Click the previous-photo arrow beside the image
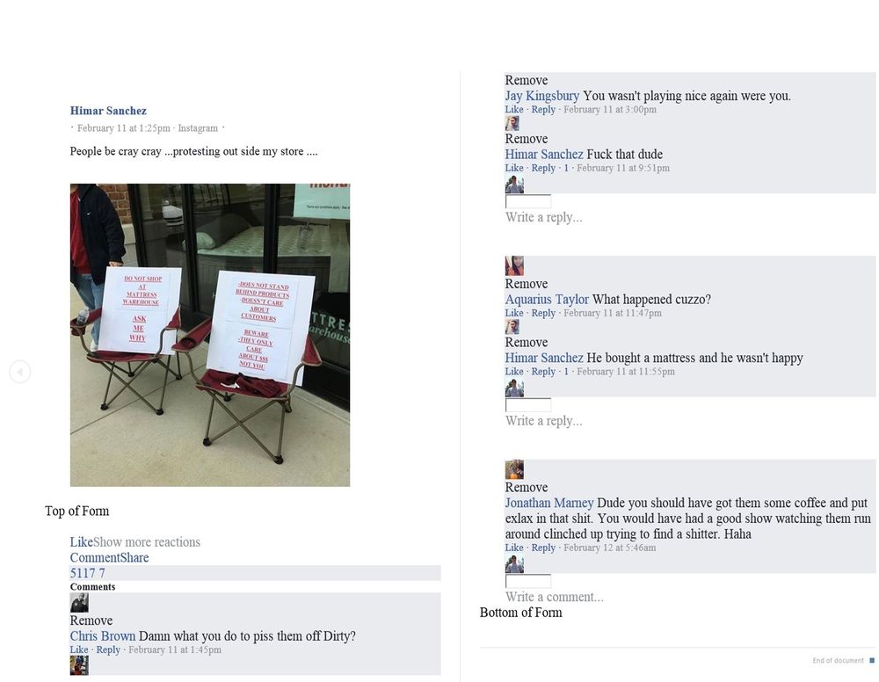The height and width of the screenshot is (682, 879). coord(19,372)
